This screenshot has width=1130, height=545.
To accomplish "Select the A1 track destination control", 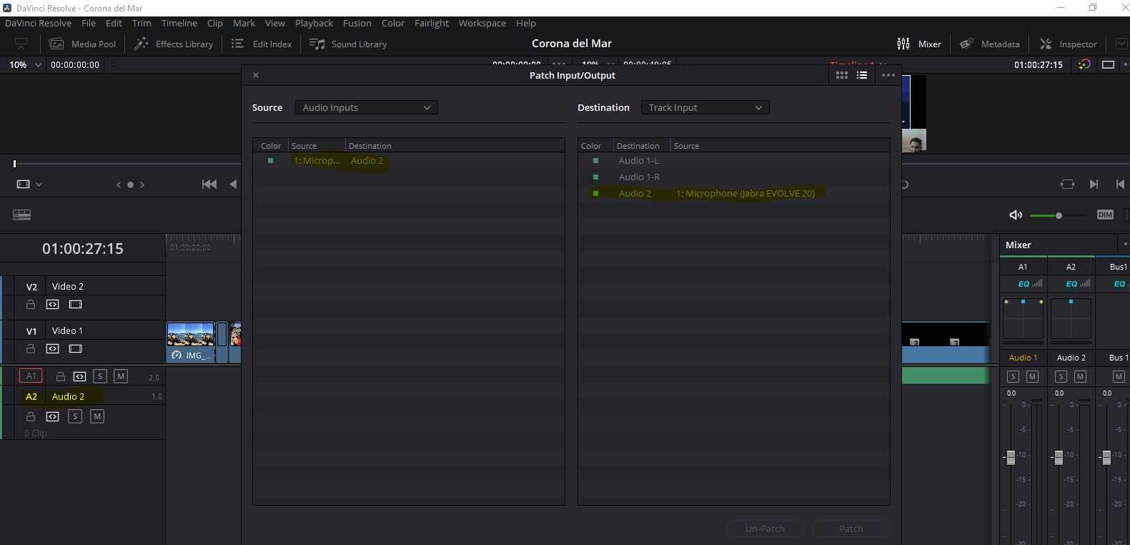I will point(31,375).
